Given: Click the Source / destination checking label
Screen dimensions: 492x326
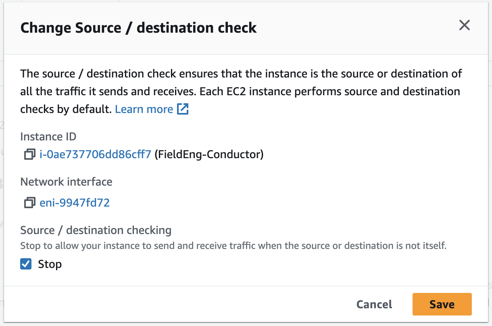Looking at the screenshot, I should [x=96, y=230].
